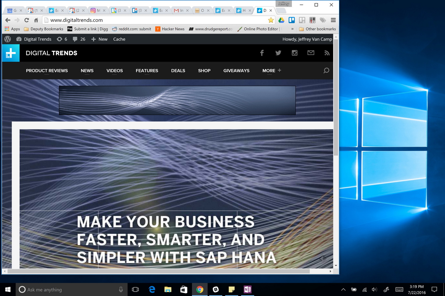Click the DIGITAL TRENDS wordmark
Screen dimensions: 445x296
(x=51, y=53)
